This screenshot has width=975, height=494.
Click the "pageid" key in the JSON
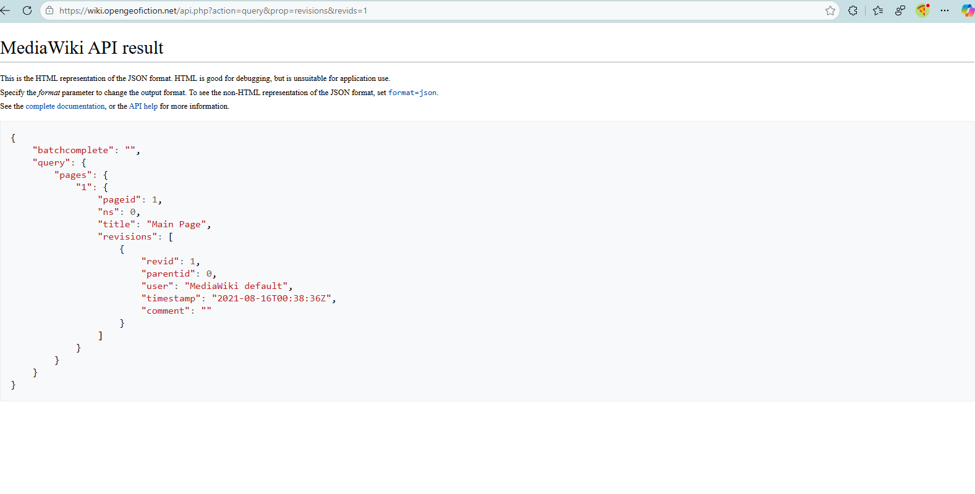coord(119,199)
